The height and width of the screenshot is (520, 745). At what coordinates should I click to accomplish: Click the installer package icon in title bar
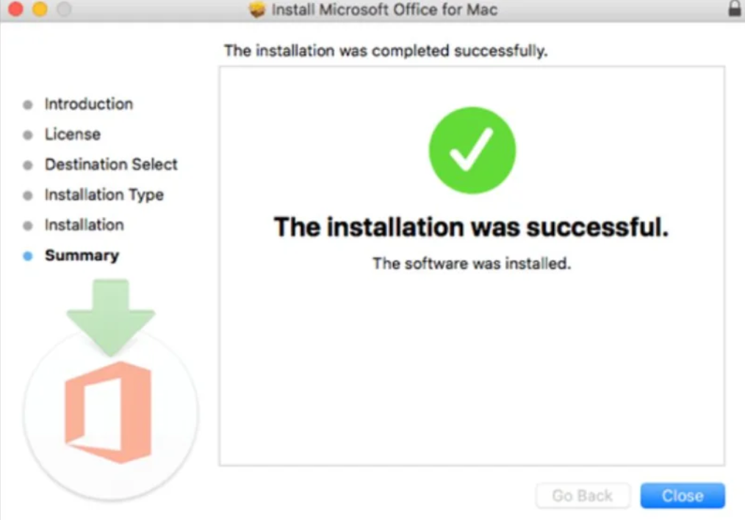(258, 10)
